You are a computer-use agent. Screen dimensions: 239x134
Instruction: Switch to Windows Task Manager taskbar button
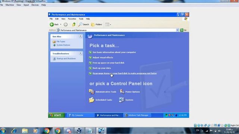click(x=137, y=115)
